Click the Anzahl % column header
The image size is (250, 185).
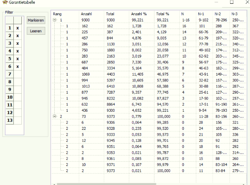click(142, 14)
